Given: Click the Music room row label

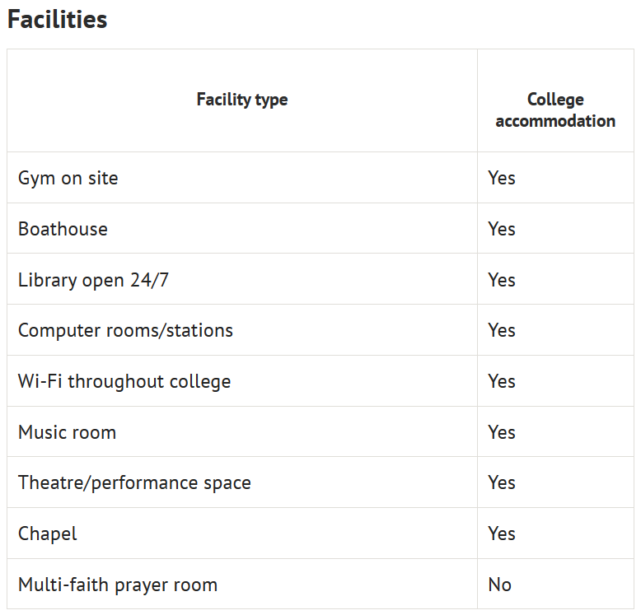Looking at the screenshot, I should click(68, 432).
